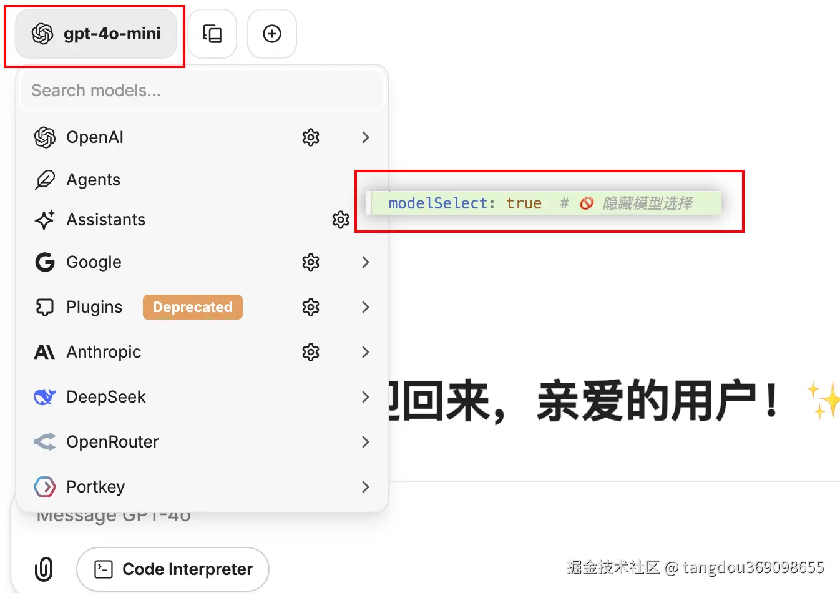
Task: Start a new chat with plus icon
Action: click(x=272, y=34)
